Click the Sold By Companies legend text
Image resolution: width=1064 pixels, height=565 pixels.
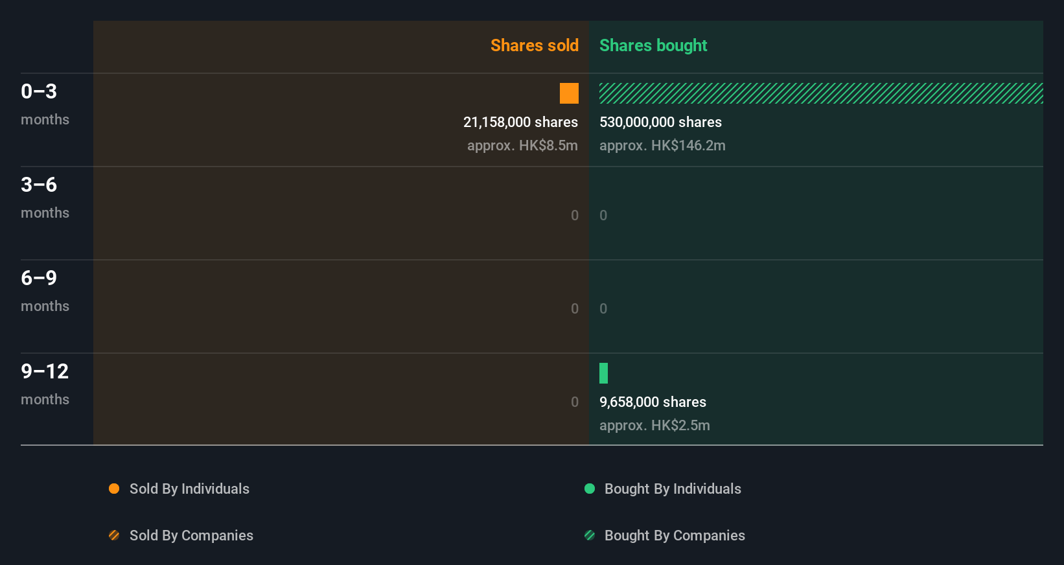[x=191, y=535]
